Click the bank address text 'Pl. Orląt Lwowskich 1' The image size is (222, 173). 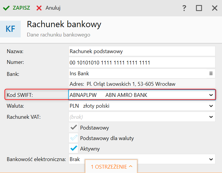(x=111, y=84)
